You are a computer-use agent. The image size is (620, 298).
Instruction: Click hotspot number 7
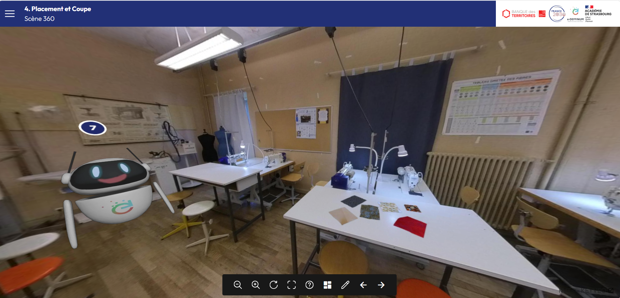click(93, 128)
